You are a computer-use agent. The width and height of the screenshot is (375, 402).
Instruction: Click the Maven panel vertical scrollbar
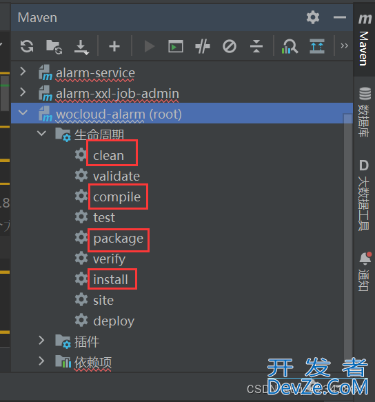tap(348, 241)
